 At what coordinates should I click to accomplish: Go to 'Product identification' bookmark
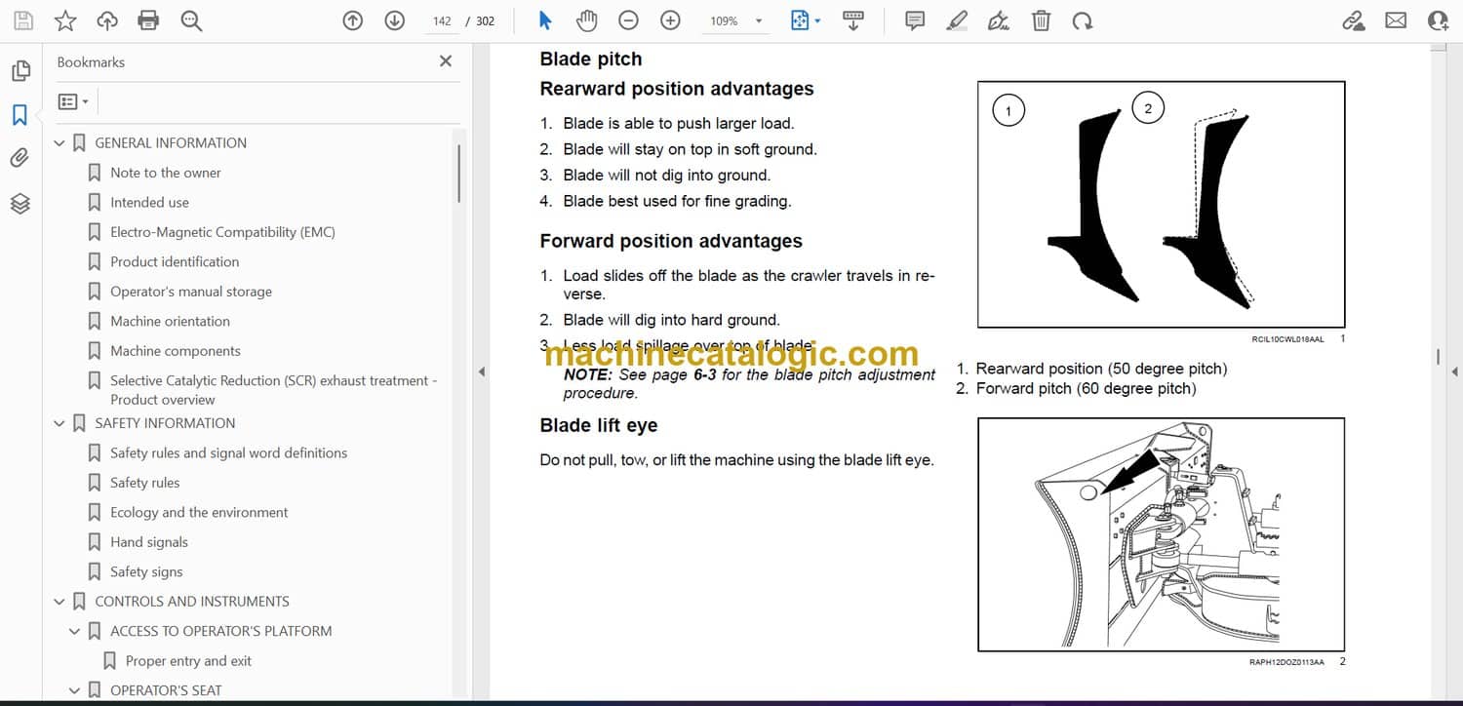[175, 261]
